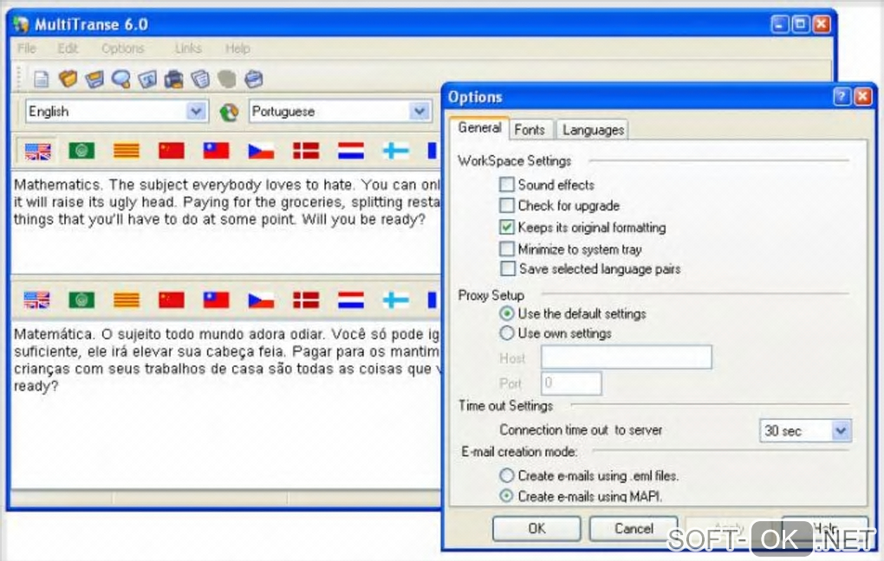The width and height of the screenshot is (884, 561).
Task: Click the greyed-out stop toolbar icon
Action: click(x=227, y=80)
